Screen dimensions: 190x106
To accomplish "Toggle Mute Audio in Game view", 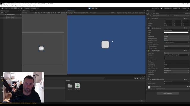I will tap(131, 13).
